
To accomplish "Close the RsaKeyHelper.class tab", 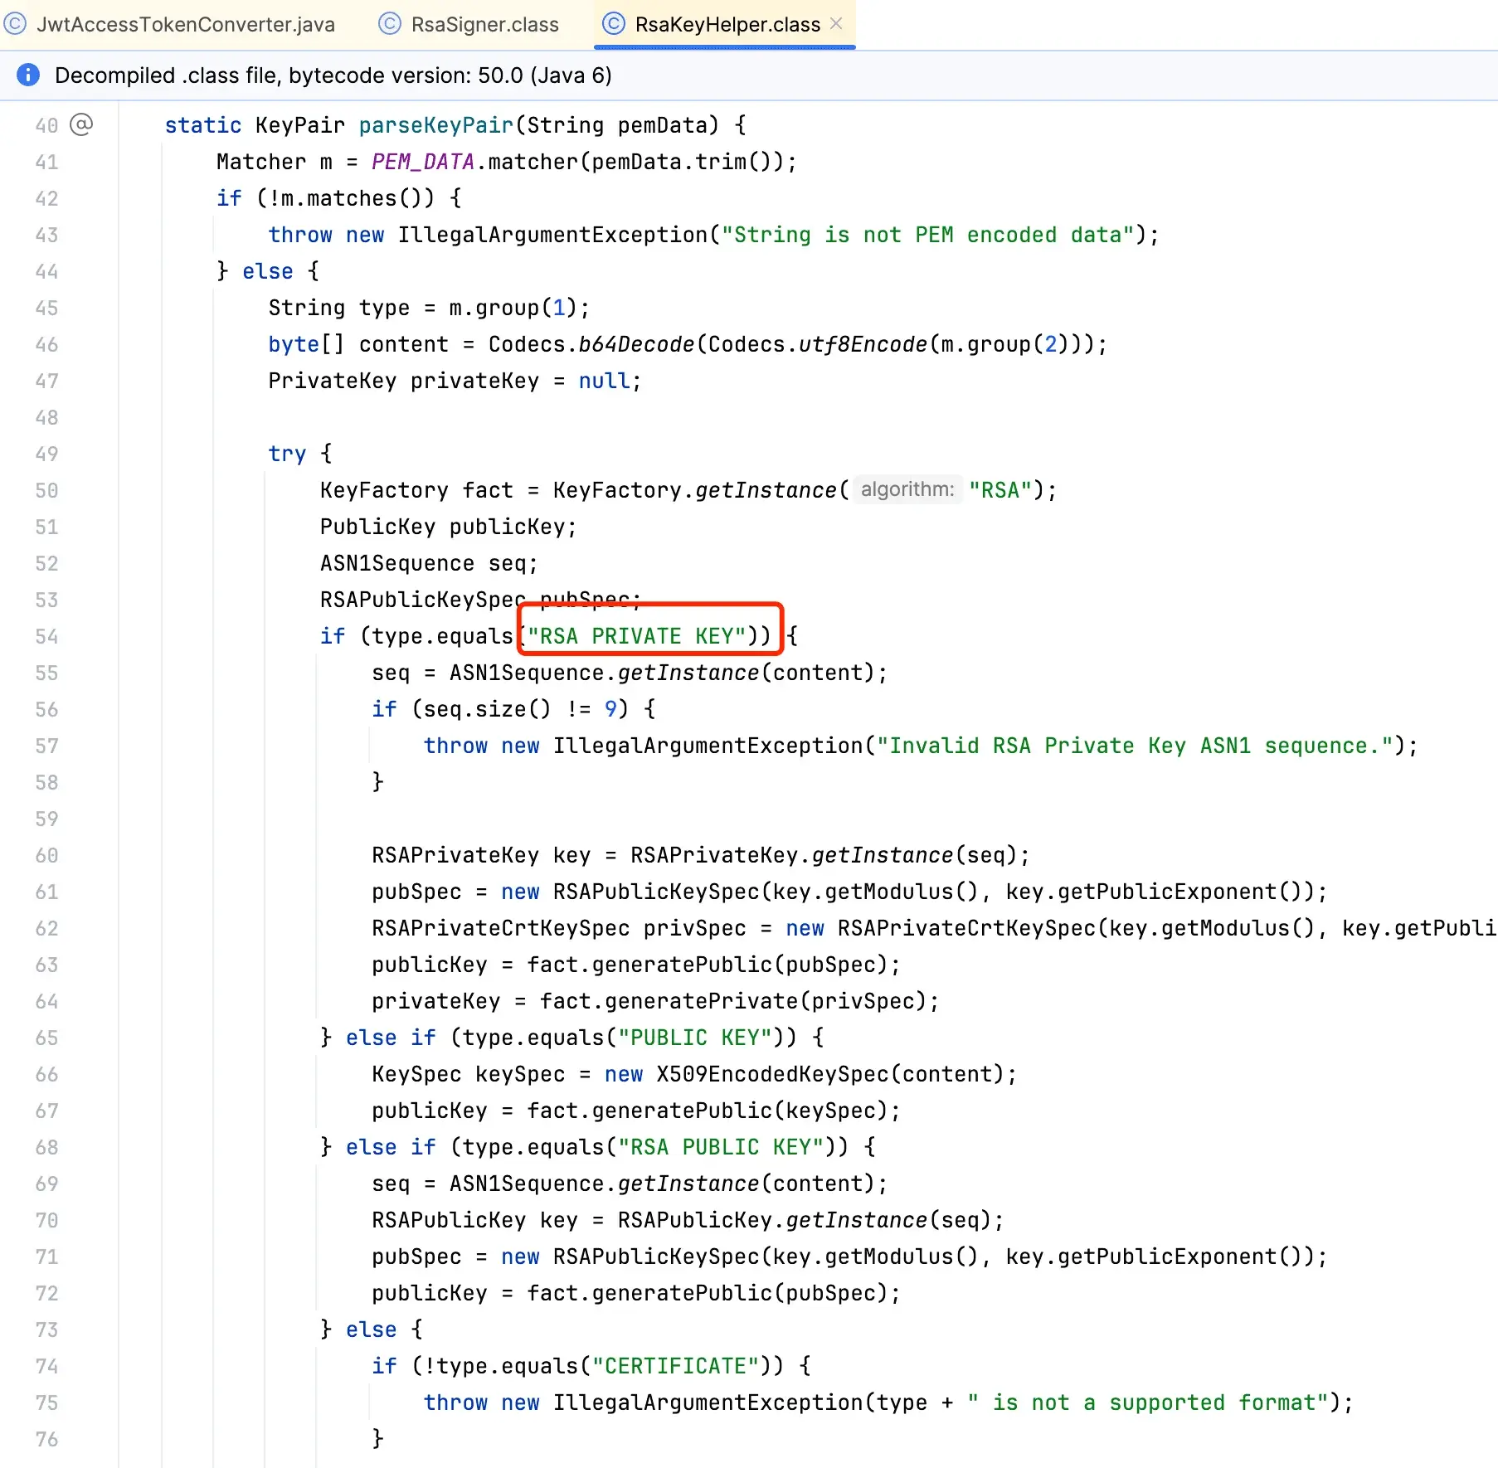I will [x=836, y=23].
